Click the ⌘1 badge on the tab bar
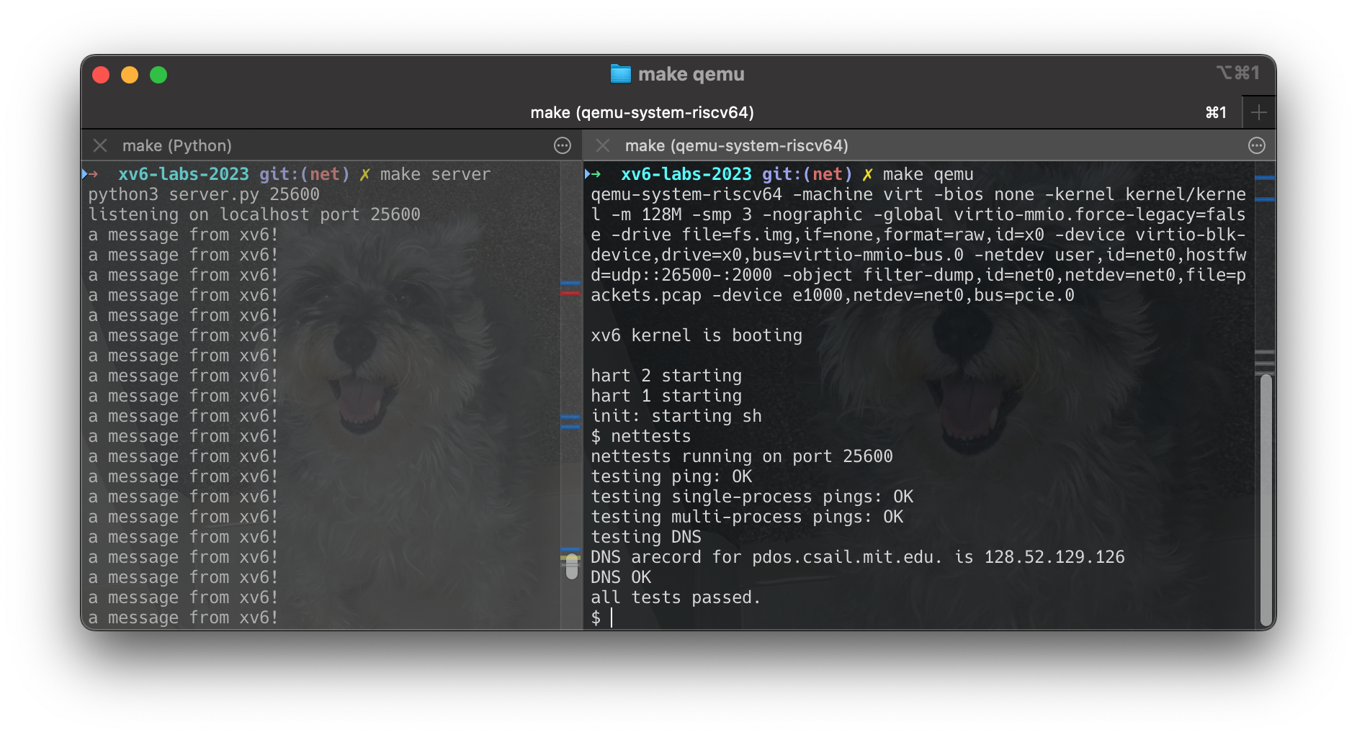Image resolution: width=1357 pixels, height=737 pixels. 1215,112
